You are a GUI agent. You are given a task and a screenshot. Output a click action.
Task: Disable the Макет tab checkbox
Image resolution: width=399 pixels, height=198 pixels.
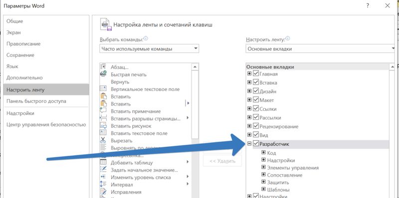click(x=256, y=100)
